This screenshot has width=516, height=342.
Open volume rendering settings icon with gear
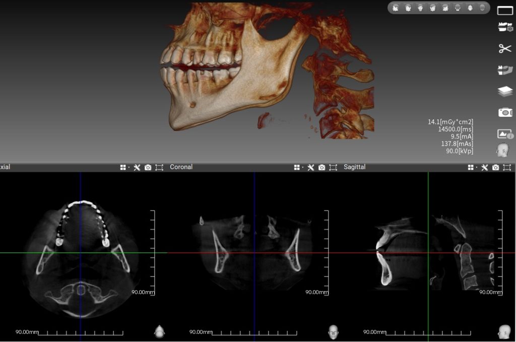pos(505,28)
